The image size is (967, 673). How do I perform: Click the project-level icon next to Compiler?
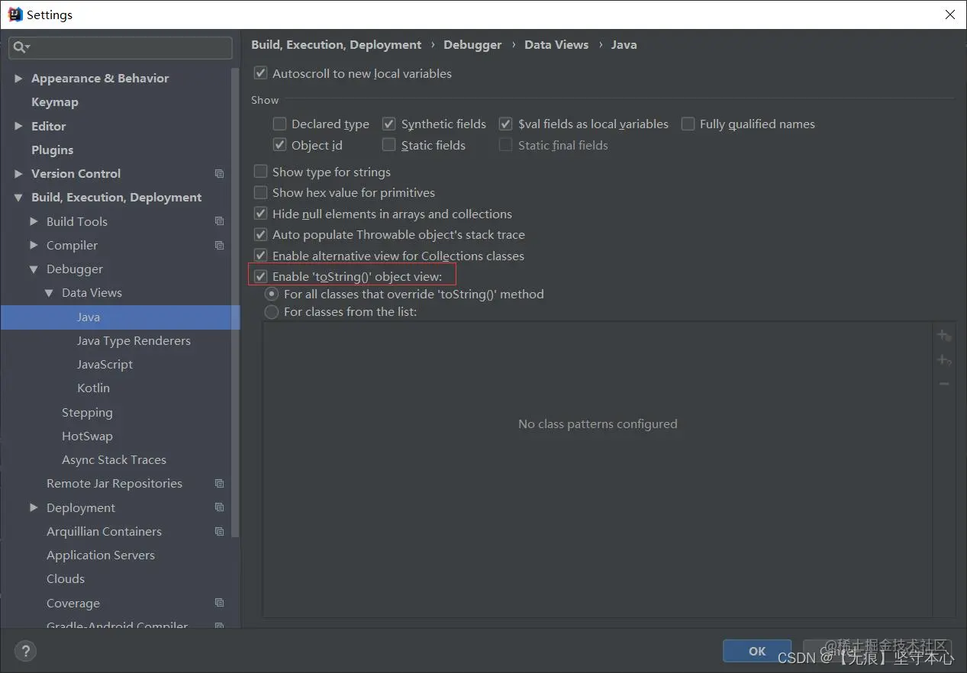point(220,246)
